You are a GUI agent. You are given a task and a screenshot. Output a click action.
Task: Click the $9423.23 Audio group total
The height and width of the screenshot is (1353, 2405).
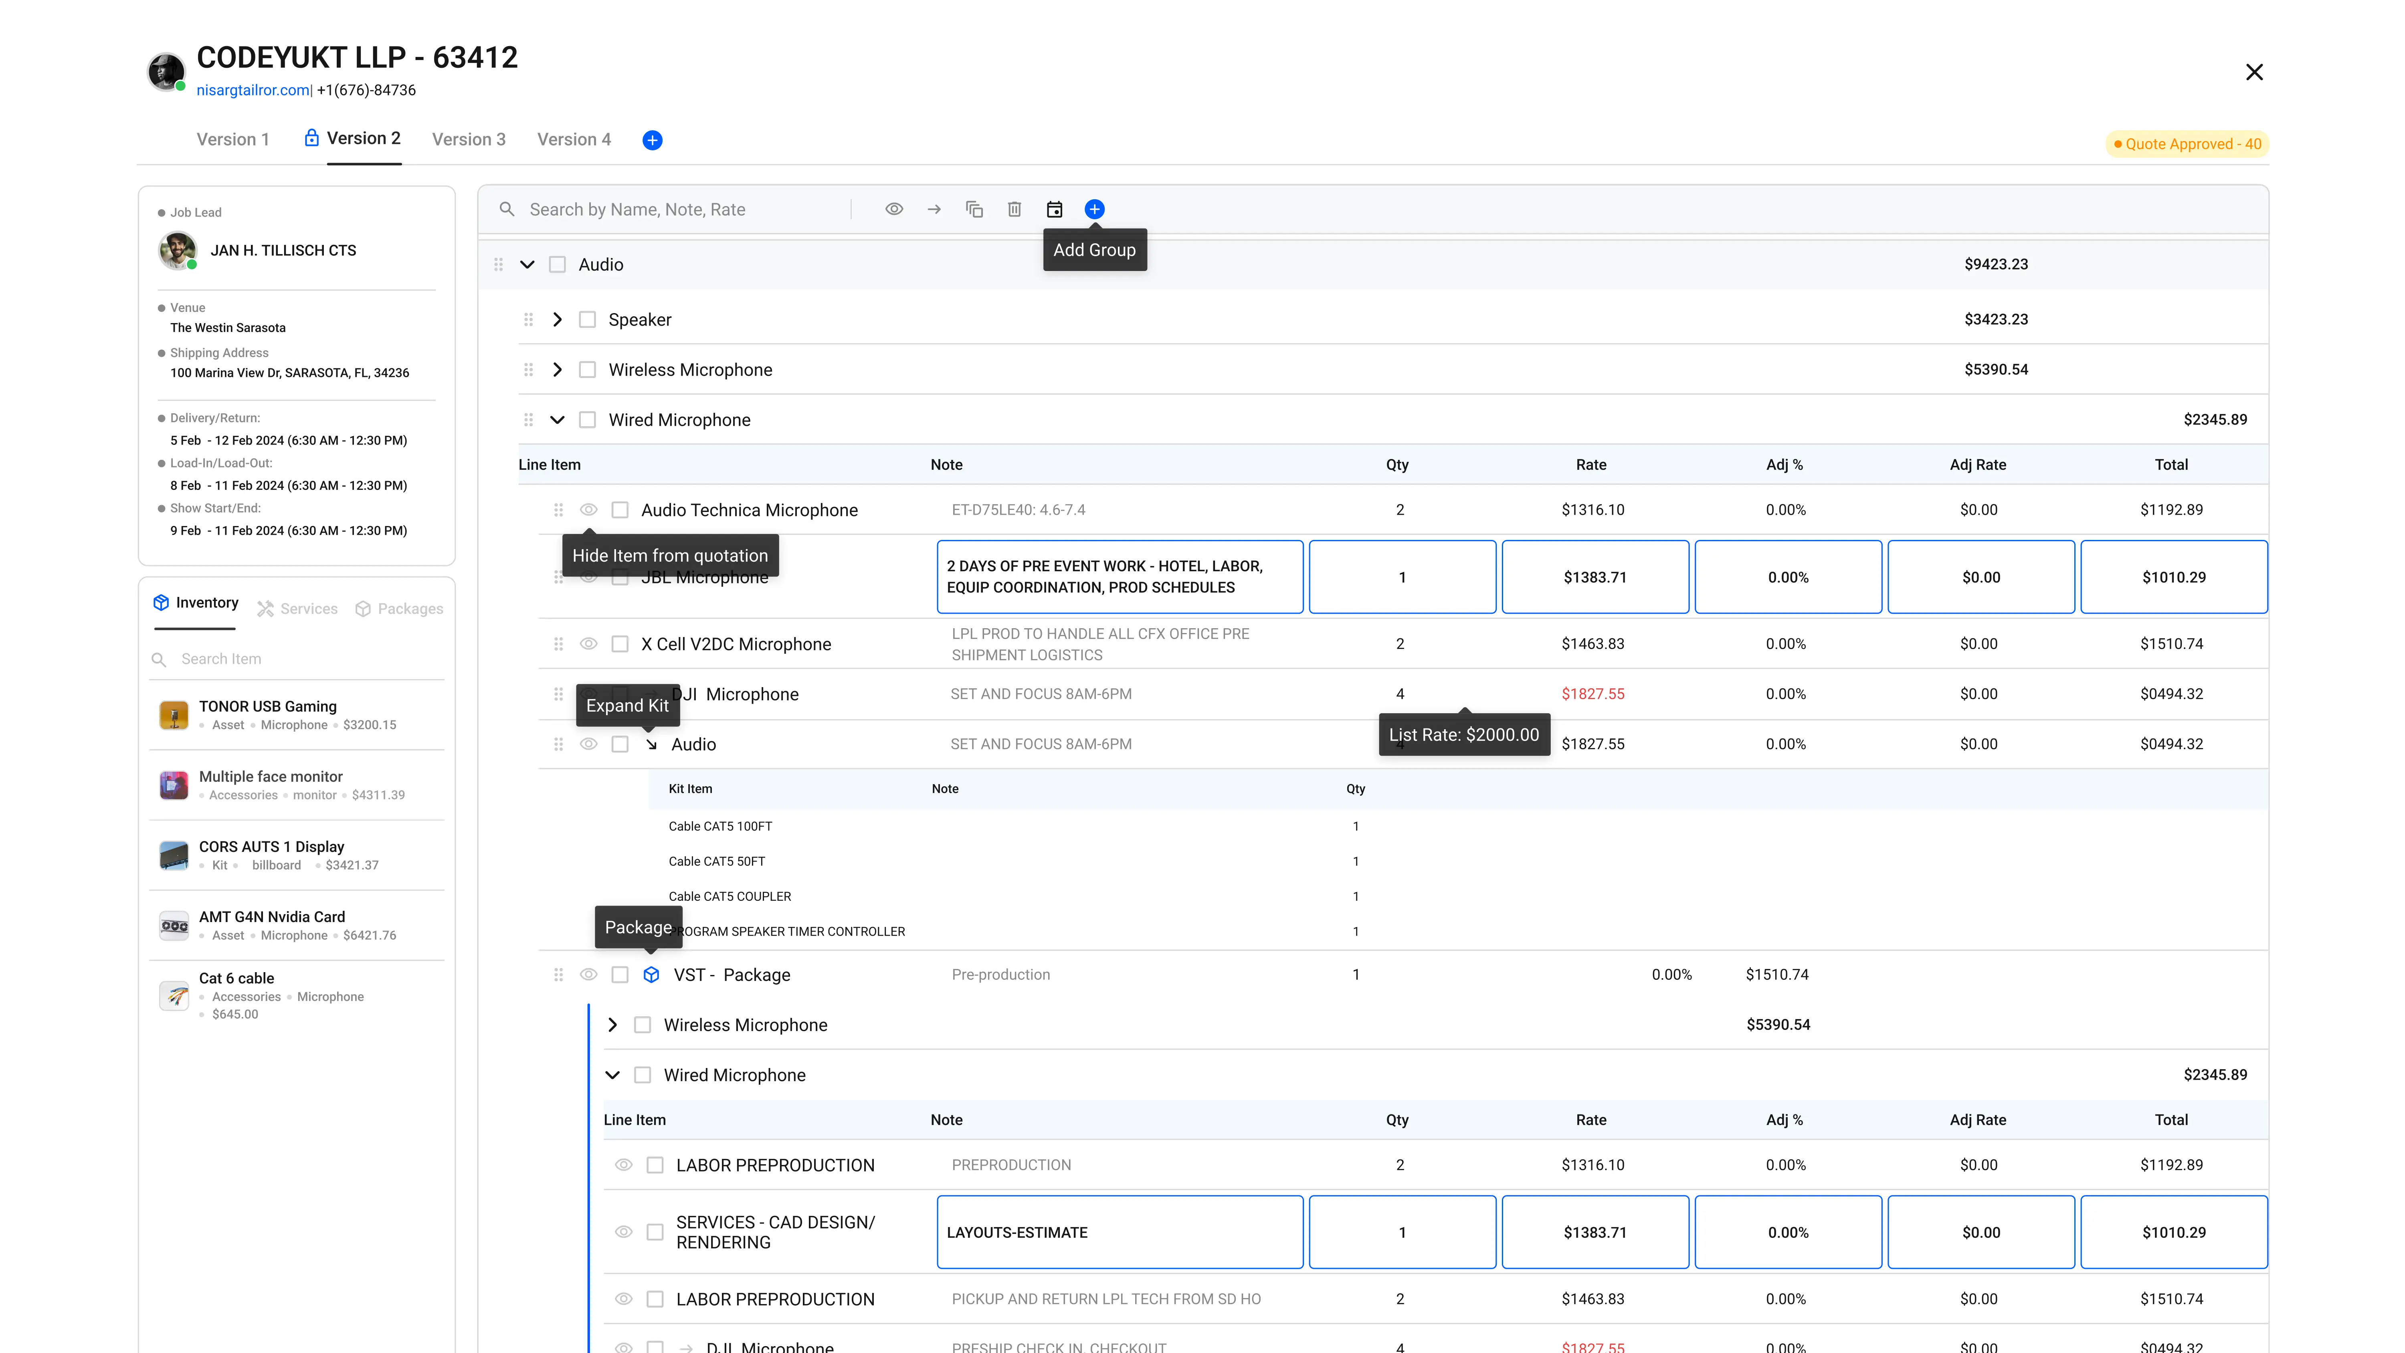point(1996,264)
